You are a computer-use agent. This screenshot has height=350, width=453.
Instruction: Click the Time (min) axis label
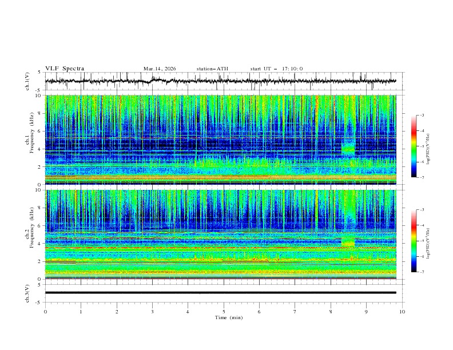click(229, 317)
